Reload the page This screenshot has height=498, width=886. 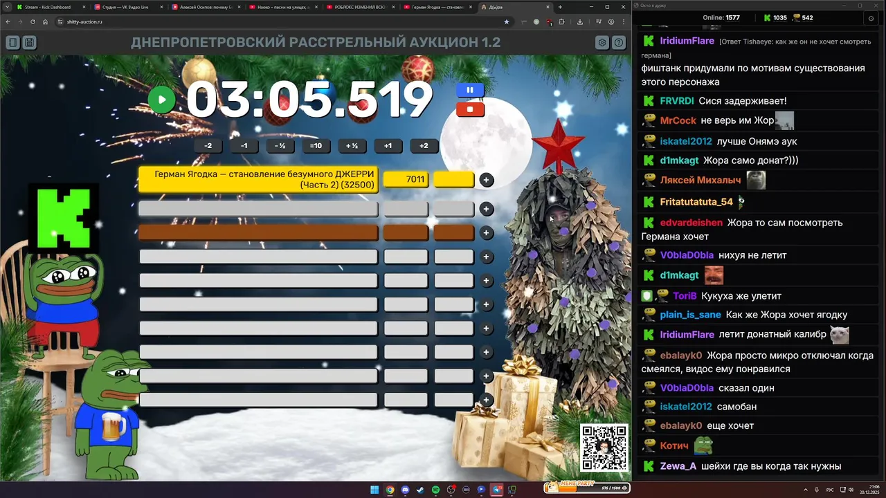coord(33,21)
